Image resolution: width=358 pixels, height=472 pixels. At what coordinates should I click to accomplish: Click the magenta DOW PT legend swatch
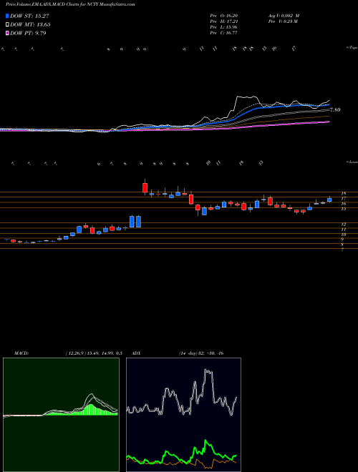[x=8, y=33]
